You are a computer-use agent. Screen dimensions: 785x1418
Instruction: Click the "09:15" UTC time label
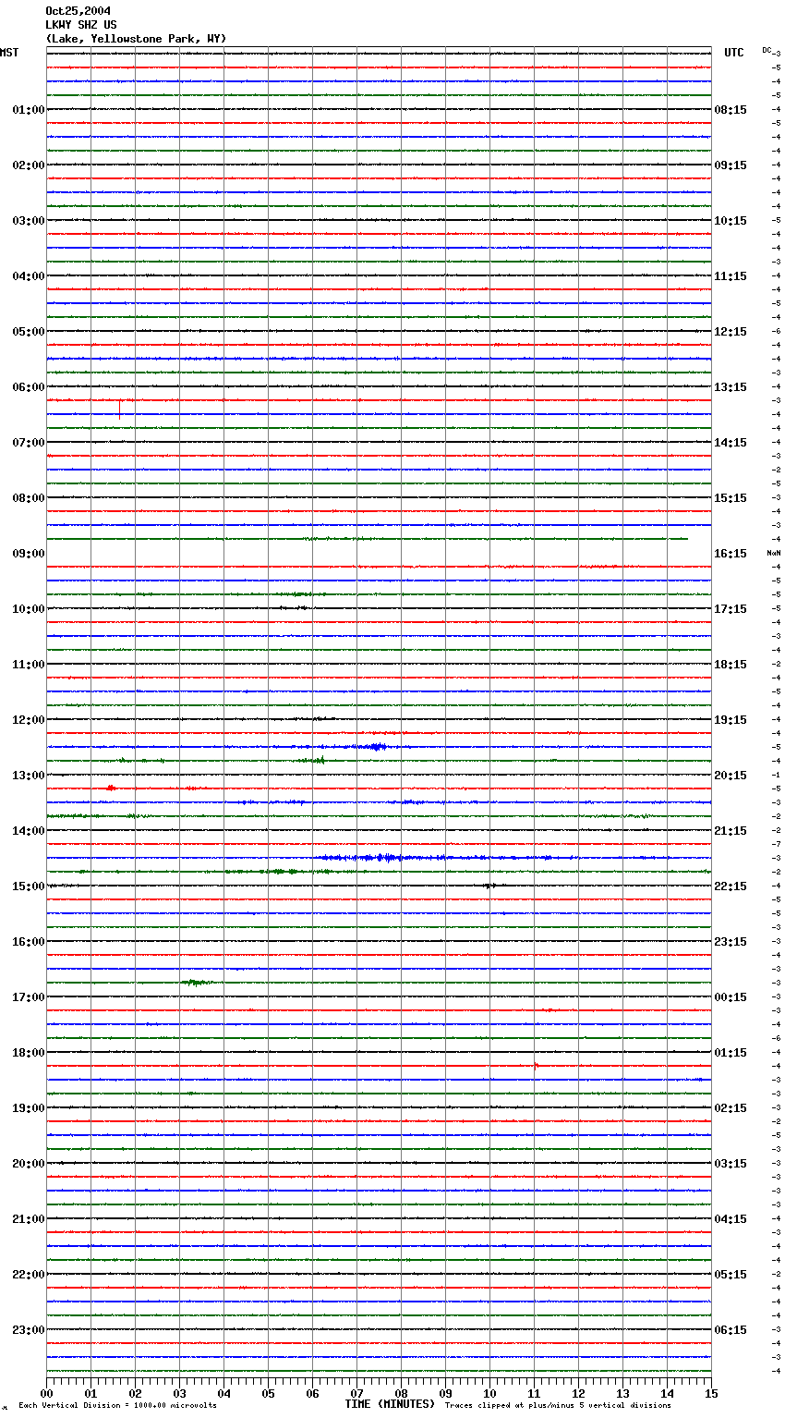coord(731,165)
